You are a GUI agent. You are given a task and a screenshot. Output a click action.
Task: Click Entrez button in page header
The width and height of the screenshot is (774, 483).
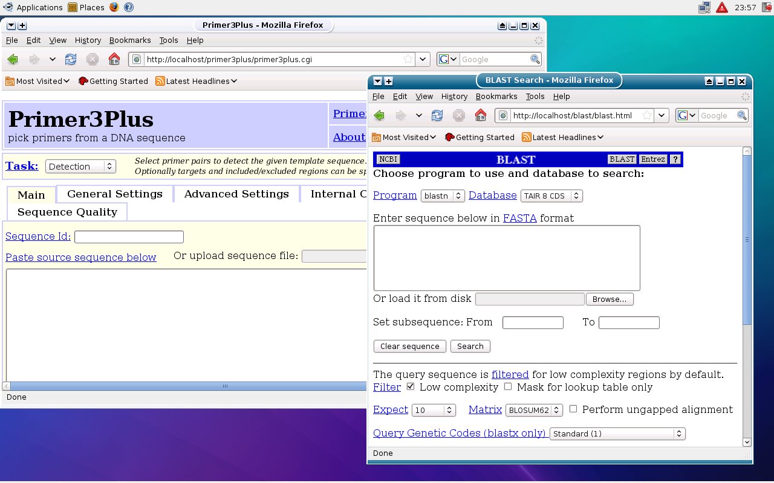coord(653,159)
